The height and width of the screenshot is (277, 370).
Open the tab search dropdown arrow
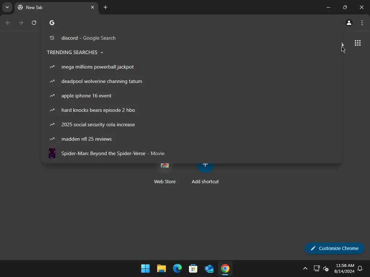point(7,7)
